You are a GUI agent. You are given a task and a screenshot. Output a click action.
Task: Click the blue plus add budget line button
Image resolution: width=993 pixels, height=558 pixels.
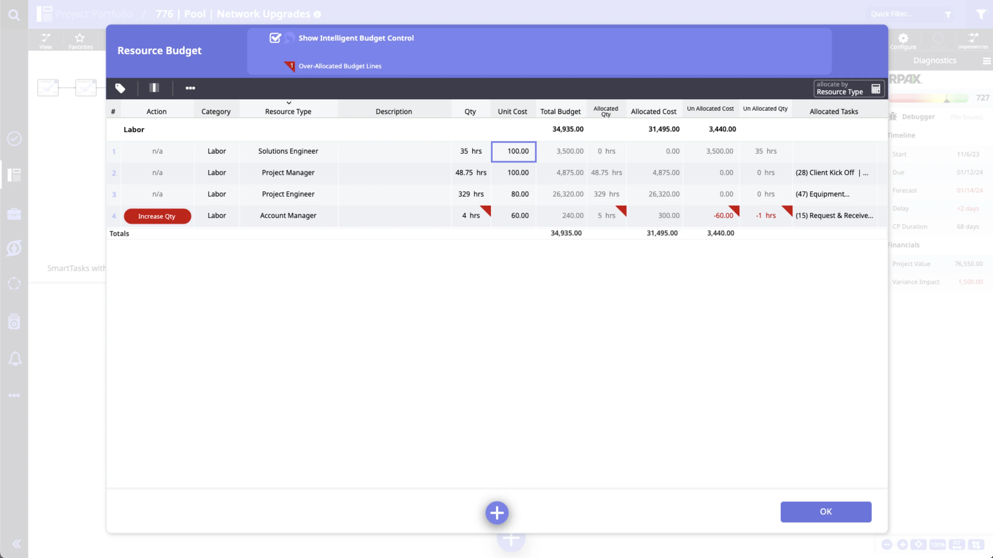[x=496, y=513]
